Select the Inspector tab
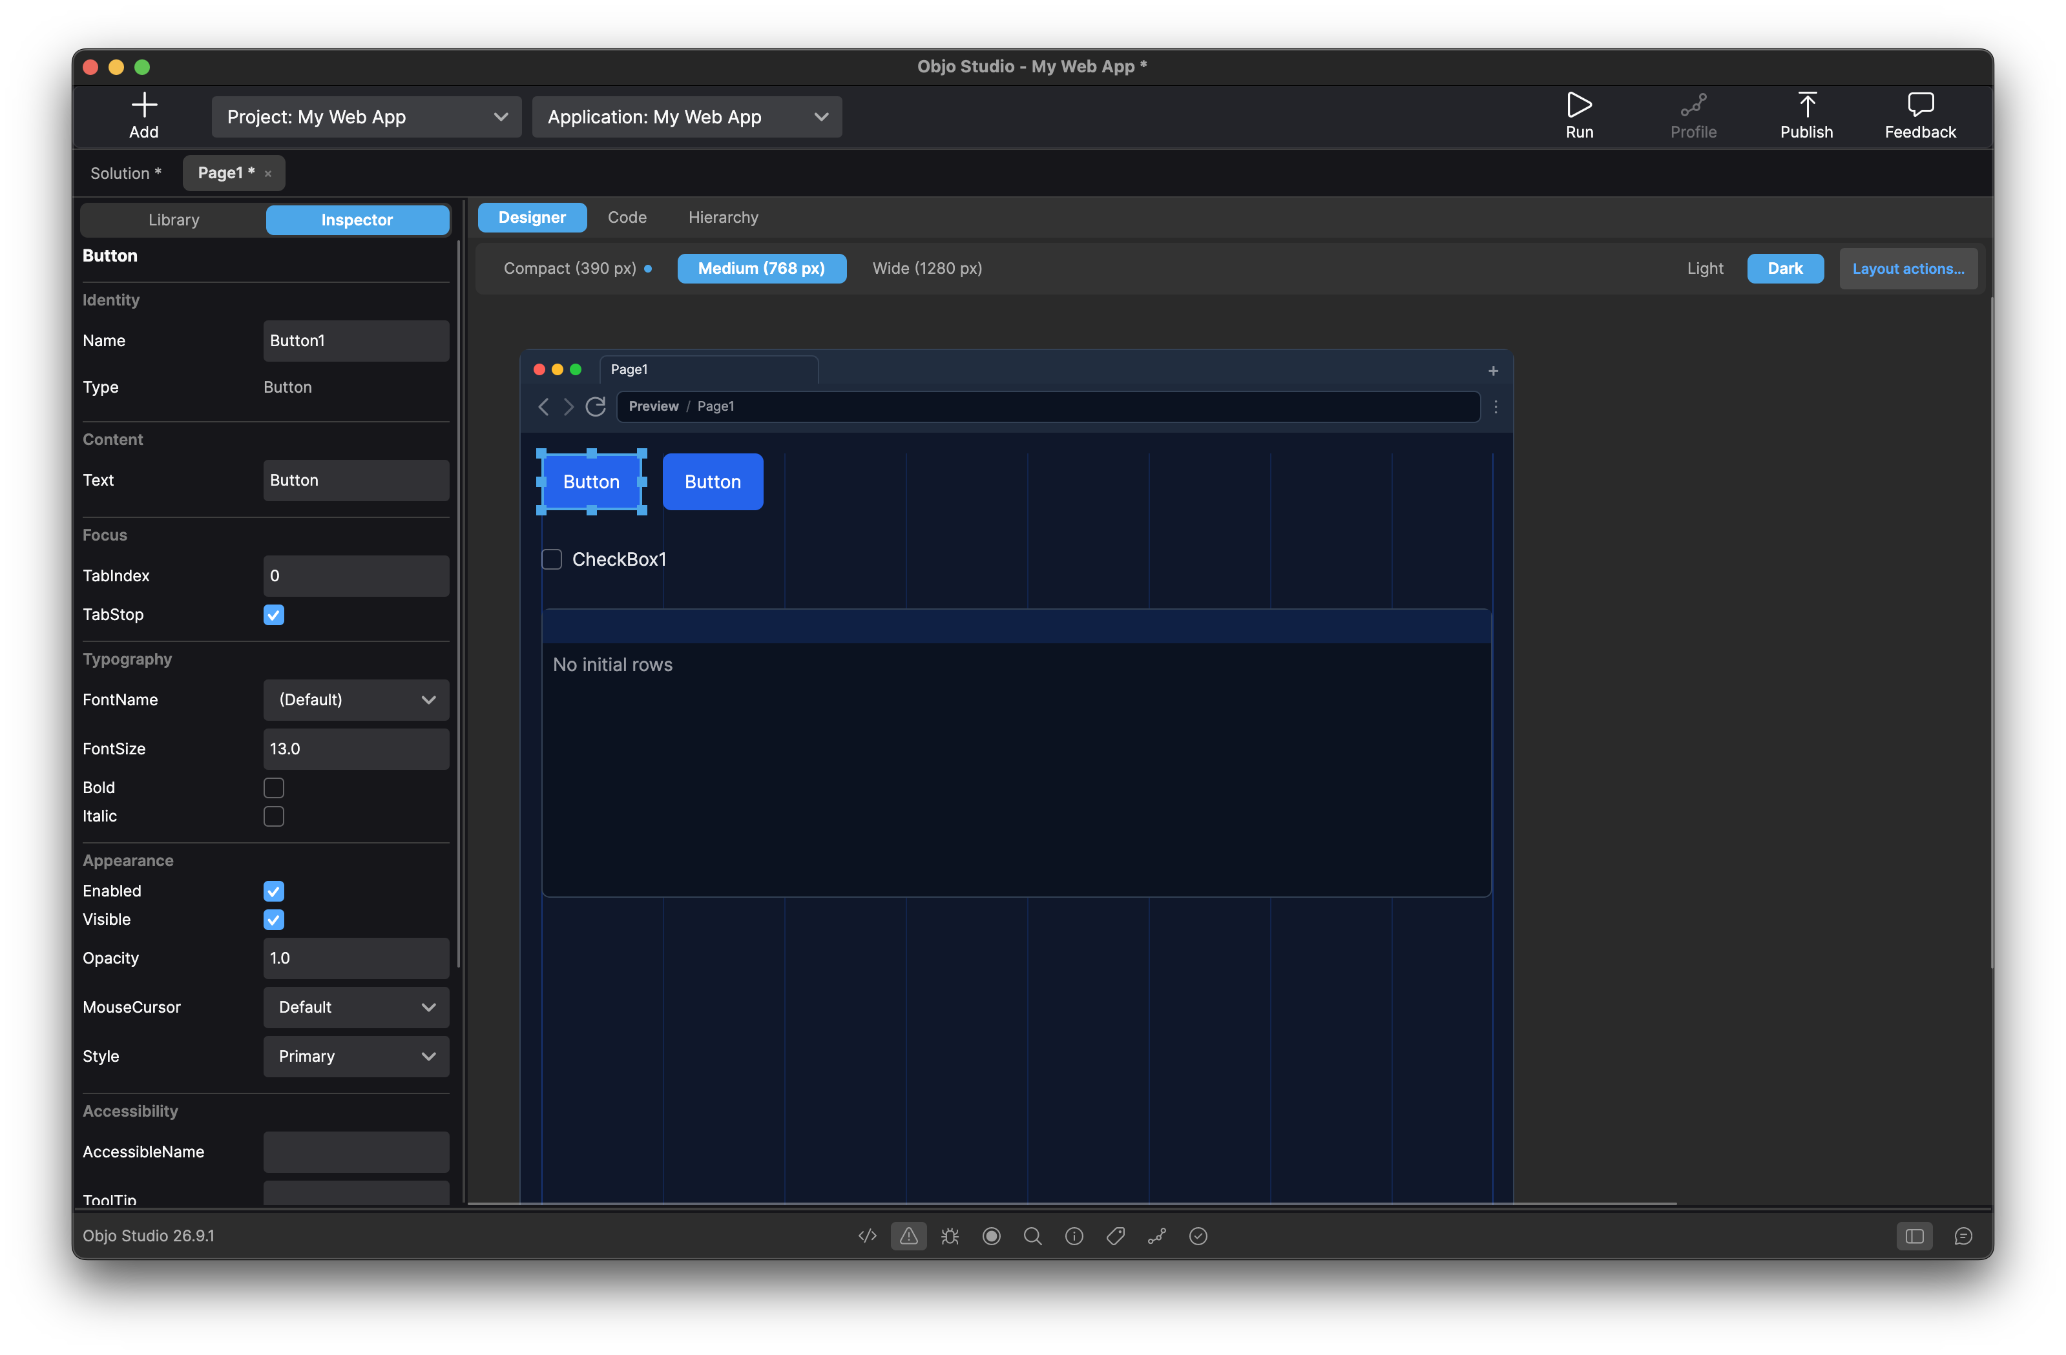 (357, 220)
